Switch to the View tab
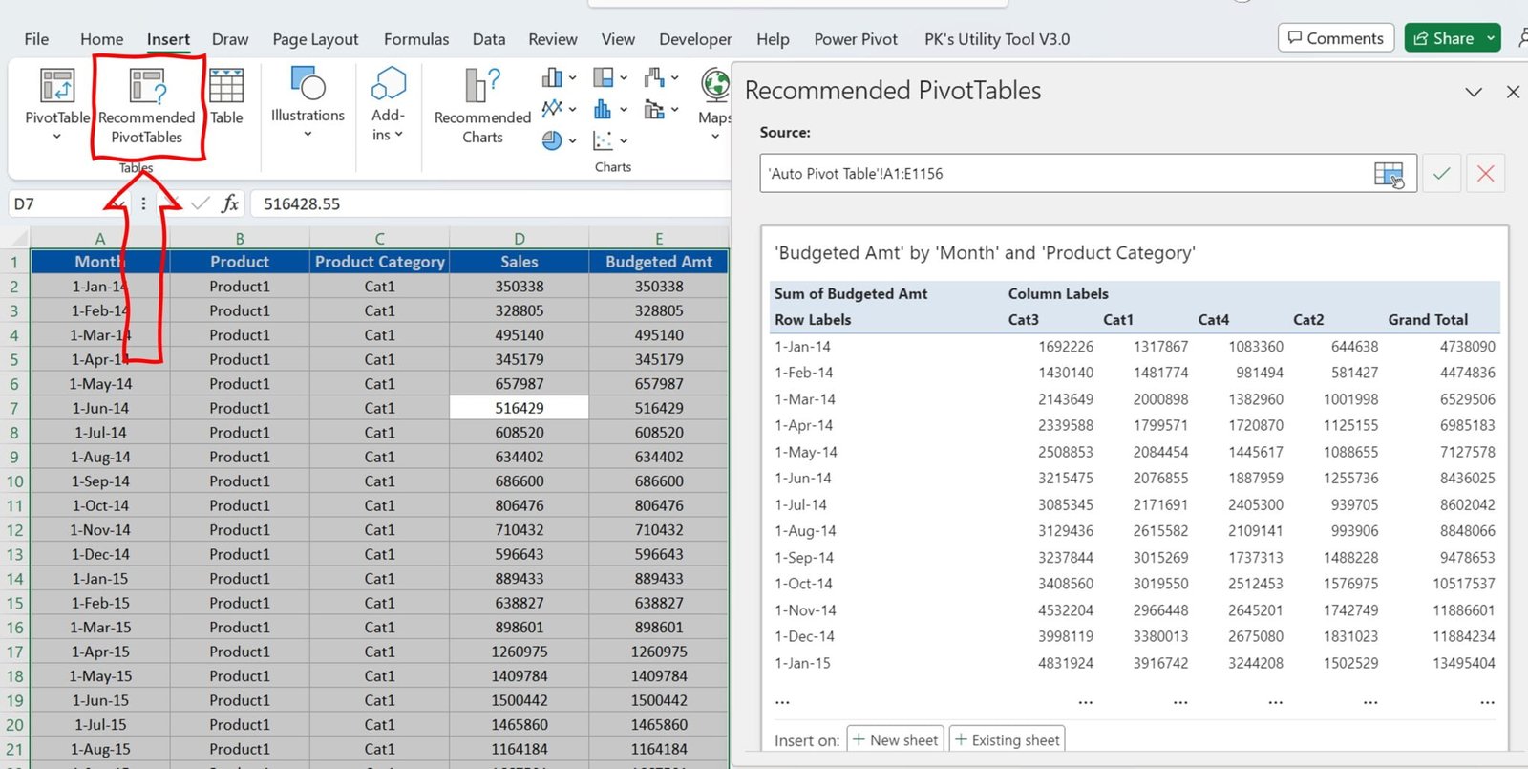This screenshot has height=769, width=1528. [618, 39]
